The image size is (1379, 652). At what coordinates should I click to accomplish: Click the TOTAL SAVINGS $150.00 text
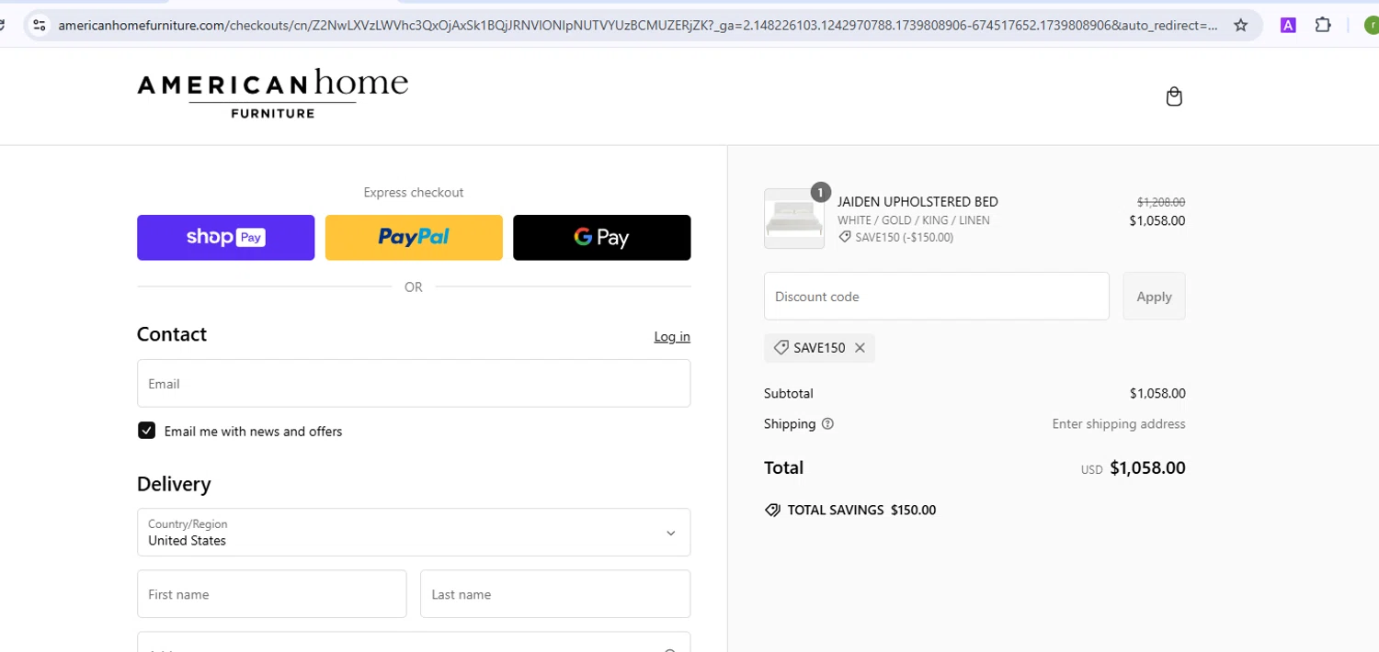[x=861, y=511]
